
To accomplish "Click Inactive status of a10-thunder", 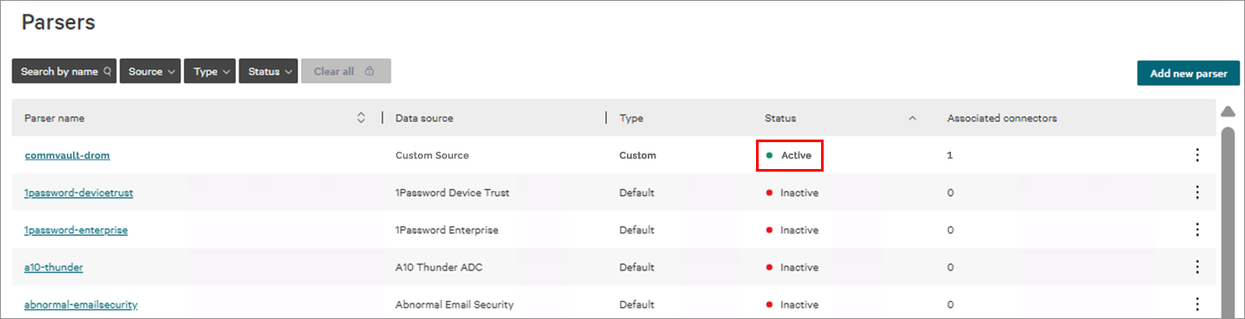I will click(x=792, y=267).
